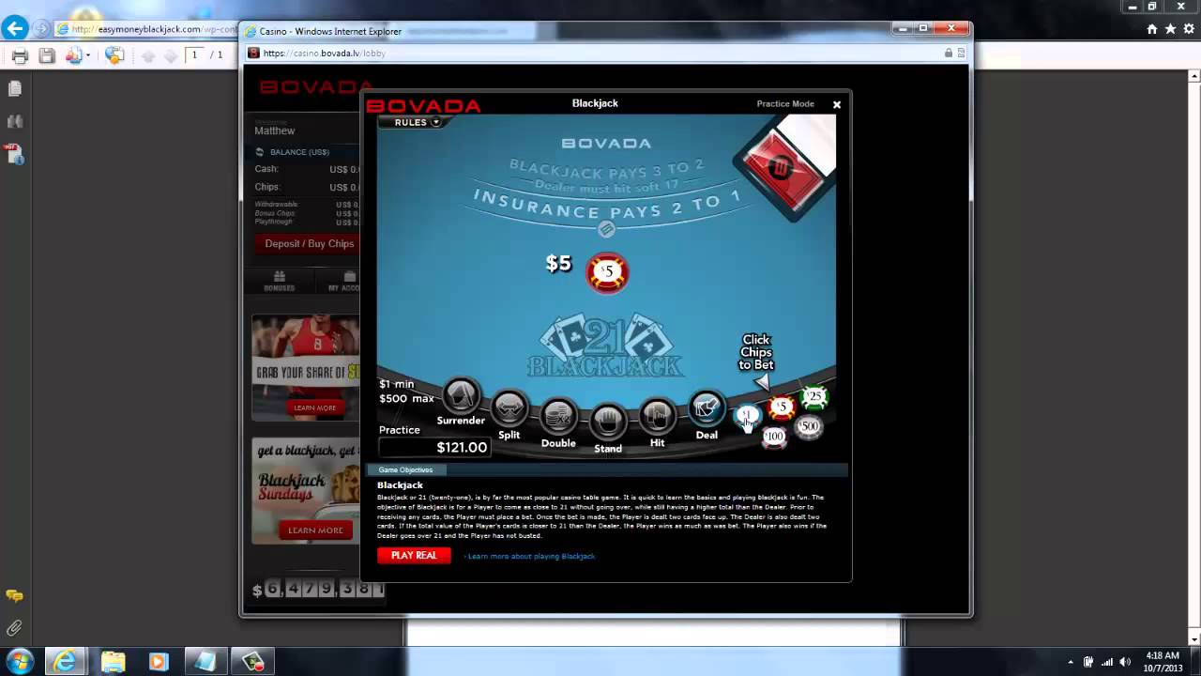Click LEARN MORE on the runner promo
The width and height of the screenshot is (1201, 676).
click(314, 407)
